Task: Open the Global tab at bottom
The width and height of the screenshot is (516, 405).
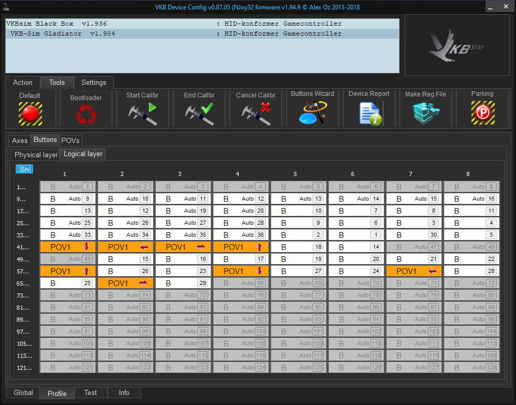Action: 23,392
